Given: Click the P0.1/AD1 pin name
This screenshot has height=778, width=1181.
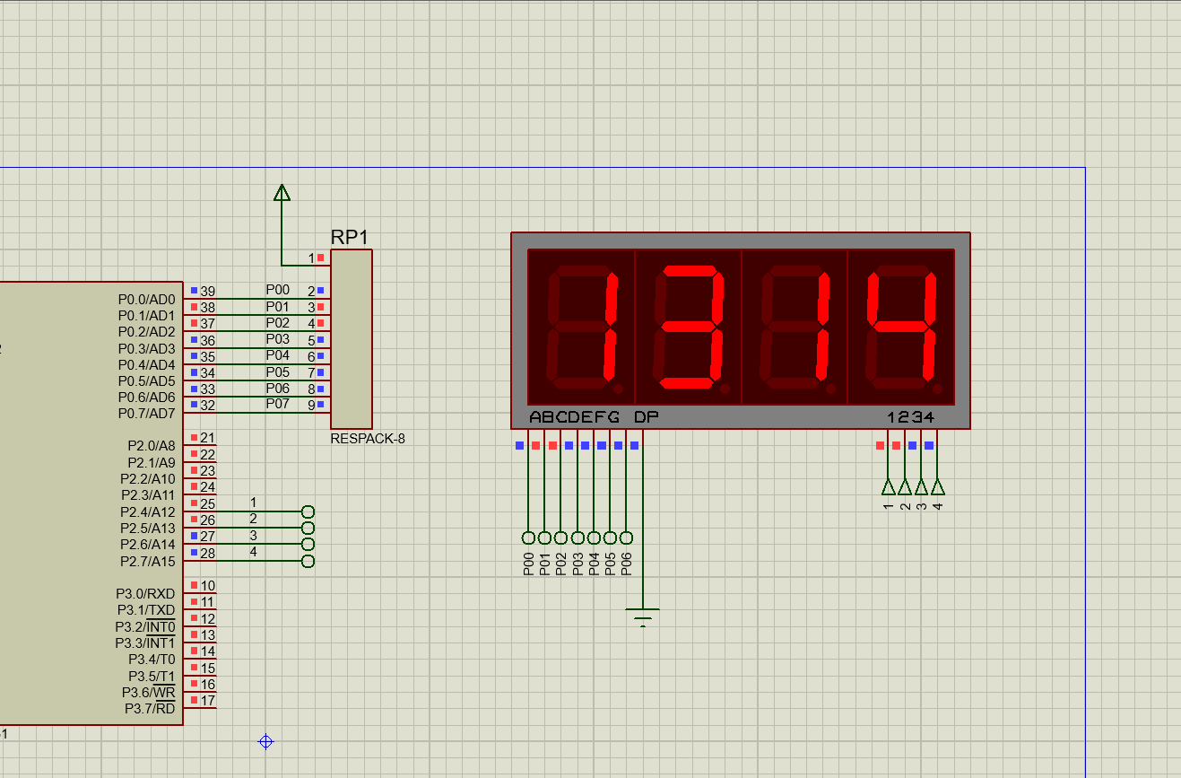Looking at the screenshot, I should (x=146, y=315).
